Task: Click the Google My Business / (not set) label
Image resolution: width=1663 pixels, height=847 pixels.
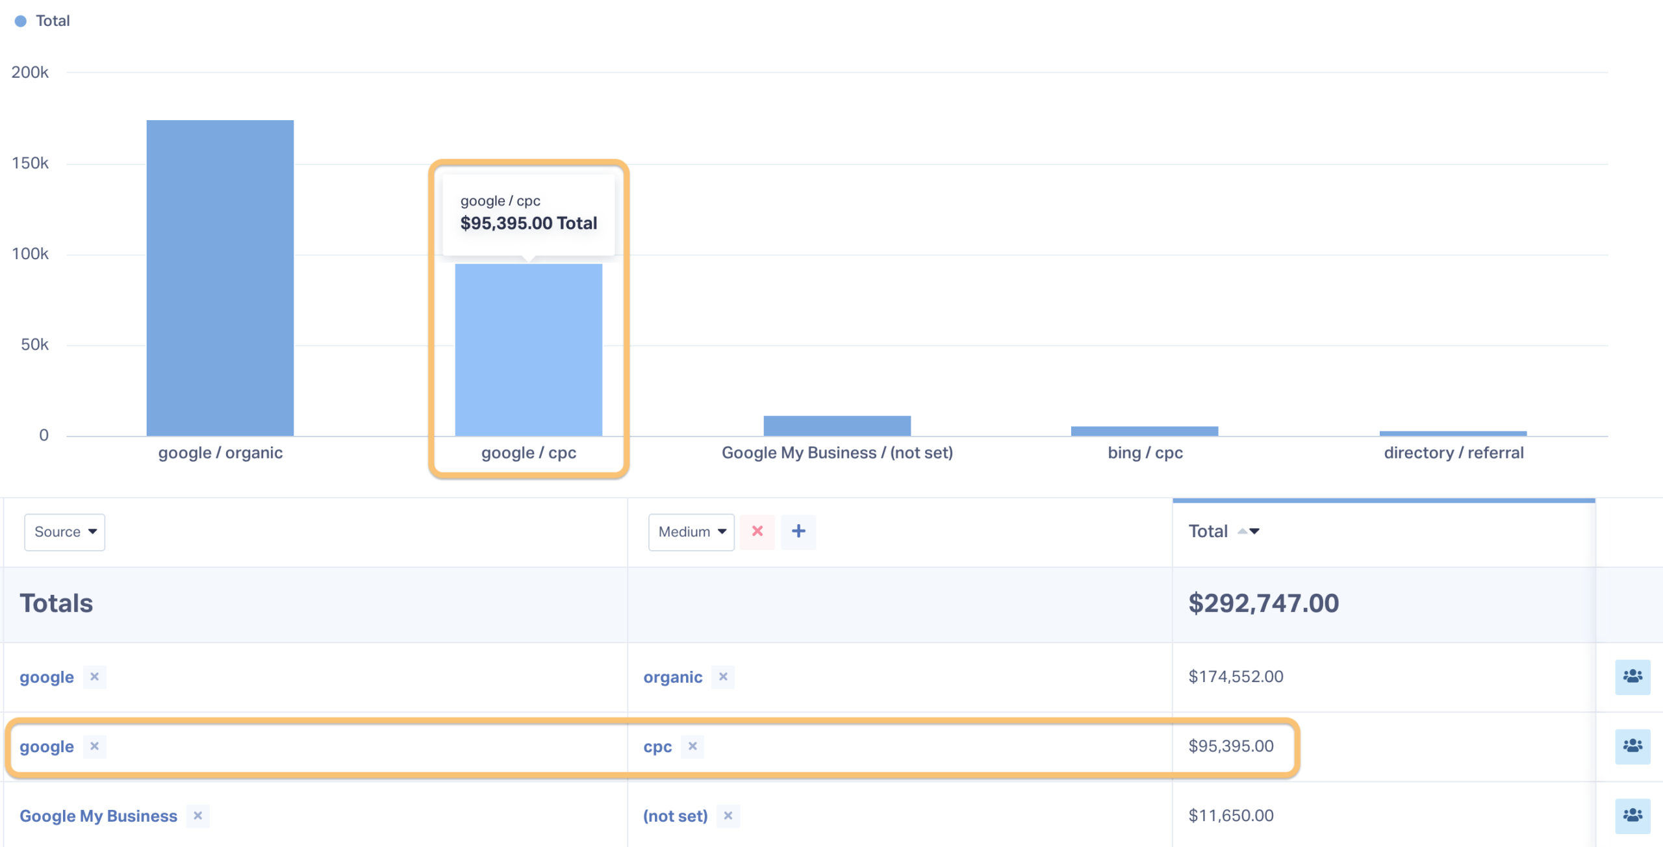Action: coord(837,453)
